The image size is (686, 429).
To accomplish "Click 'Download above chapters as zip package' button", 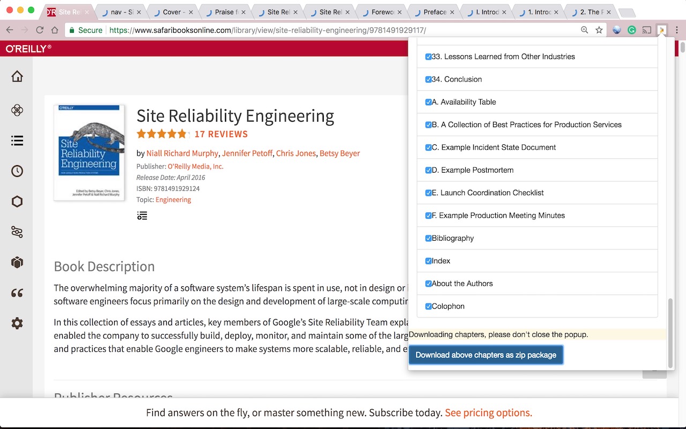I will pos(486,355).
